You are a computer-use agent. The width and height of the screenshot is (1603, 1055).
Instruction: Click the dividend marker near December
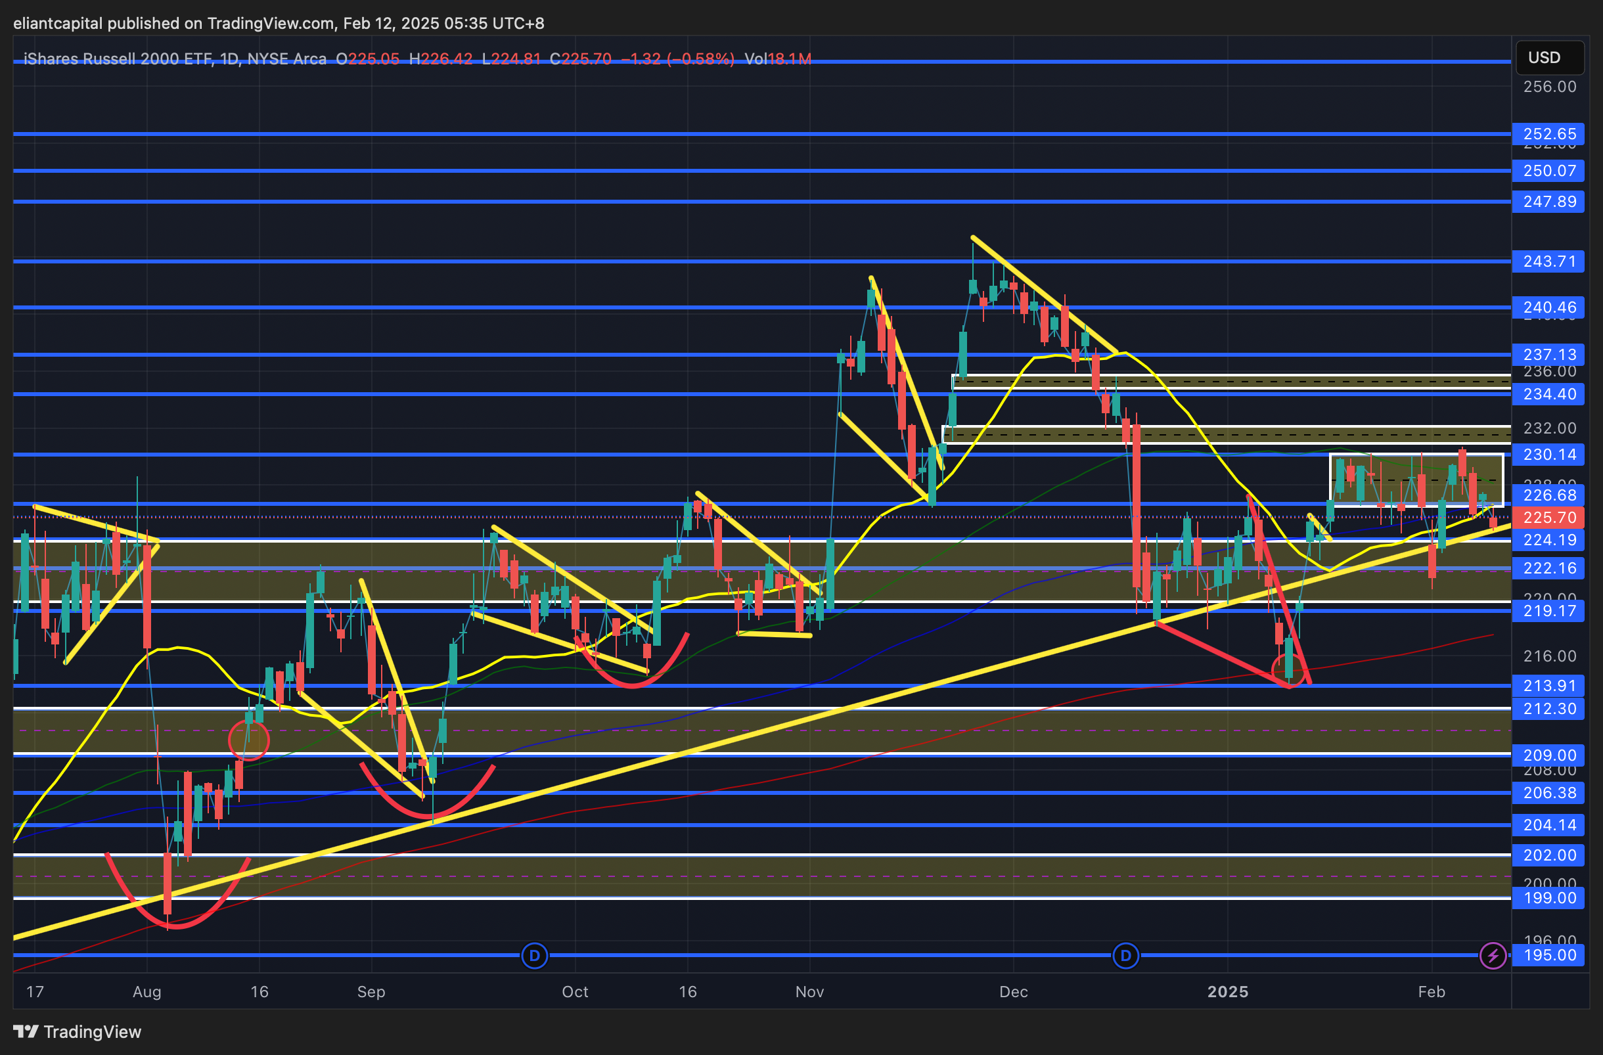1125,955
